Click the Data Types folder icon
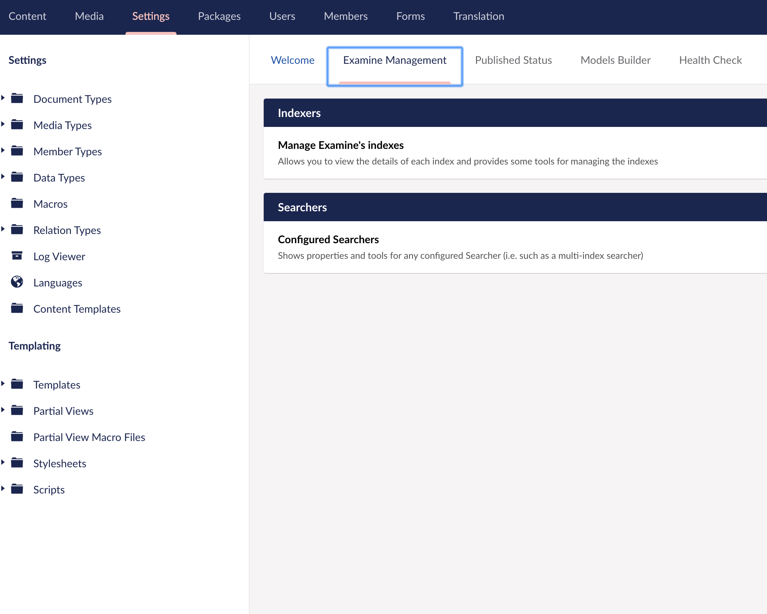 (x=17, y=177)
